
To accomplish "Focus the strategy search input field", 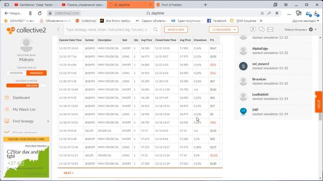I will click(x=107, y=30).
